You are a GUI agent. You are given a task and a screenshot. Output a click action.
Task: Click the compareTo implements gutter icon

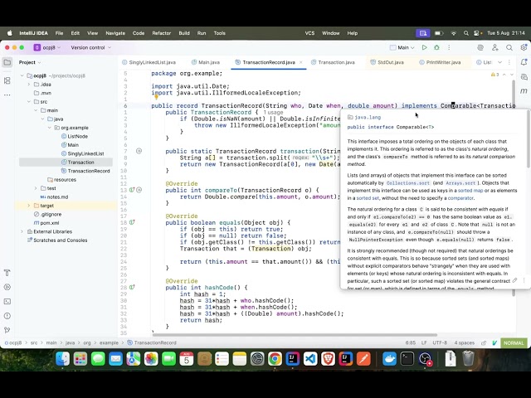tap(132, 190)
